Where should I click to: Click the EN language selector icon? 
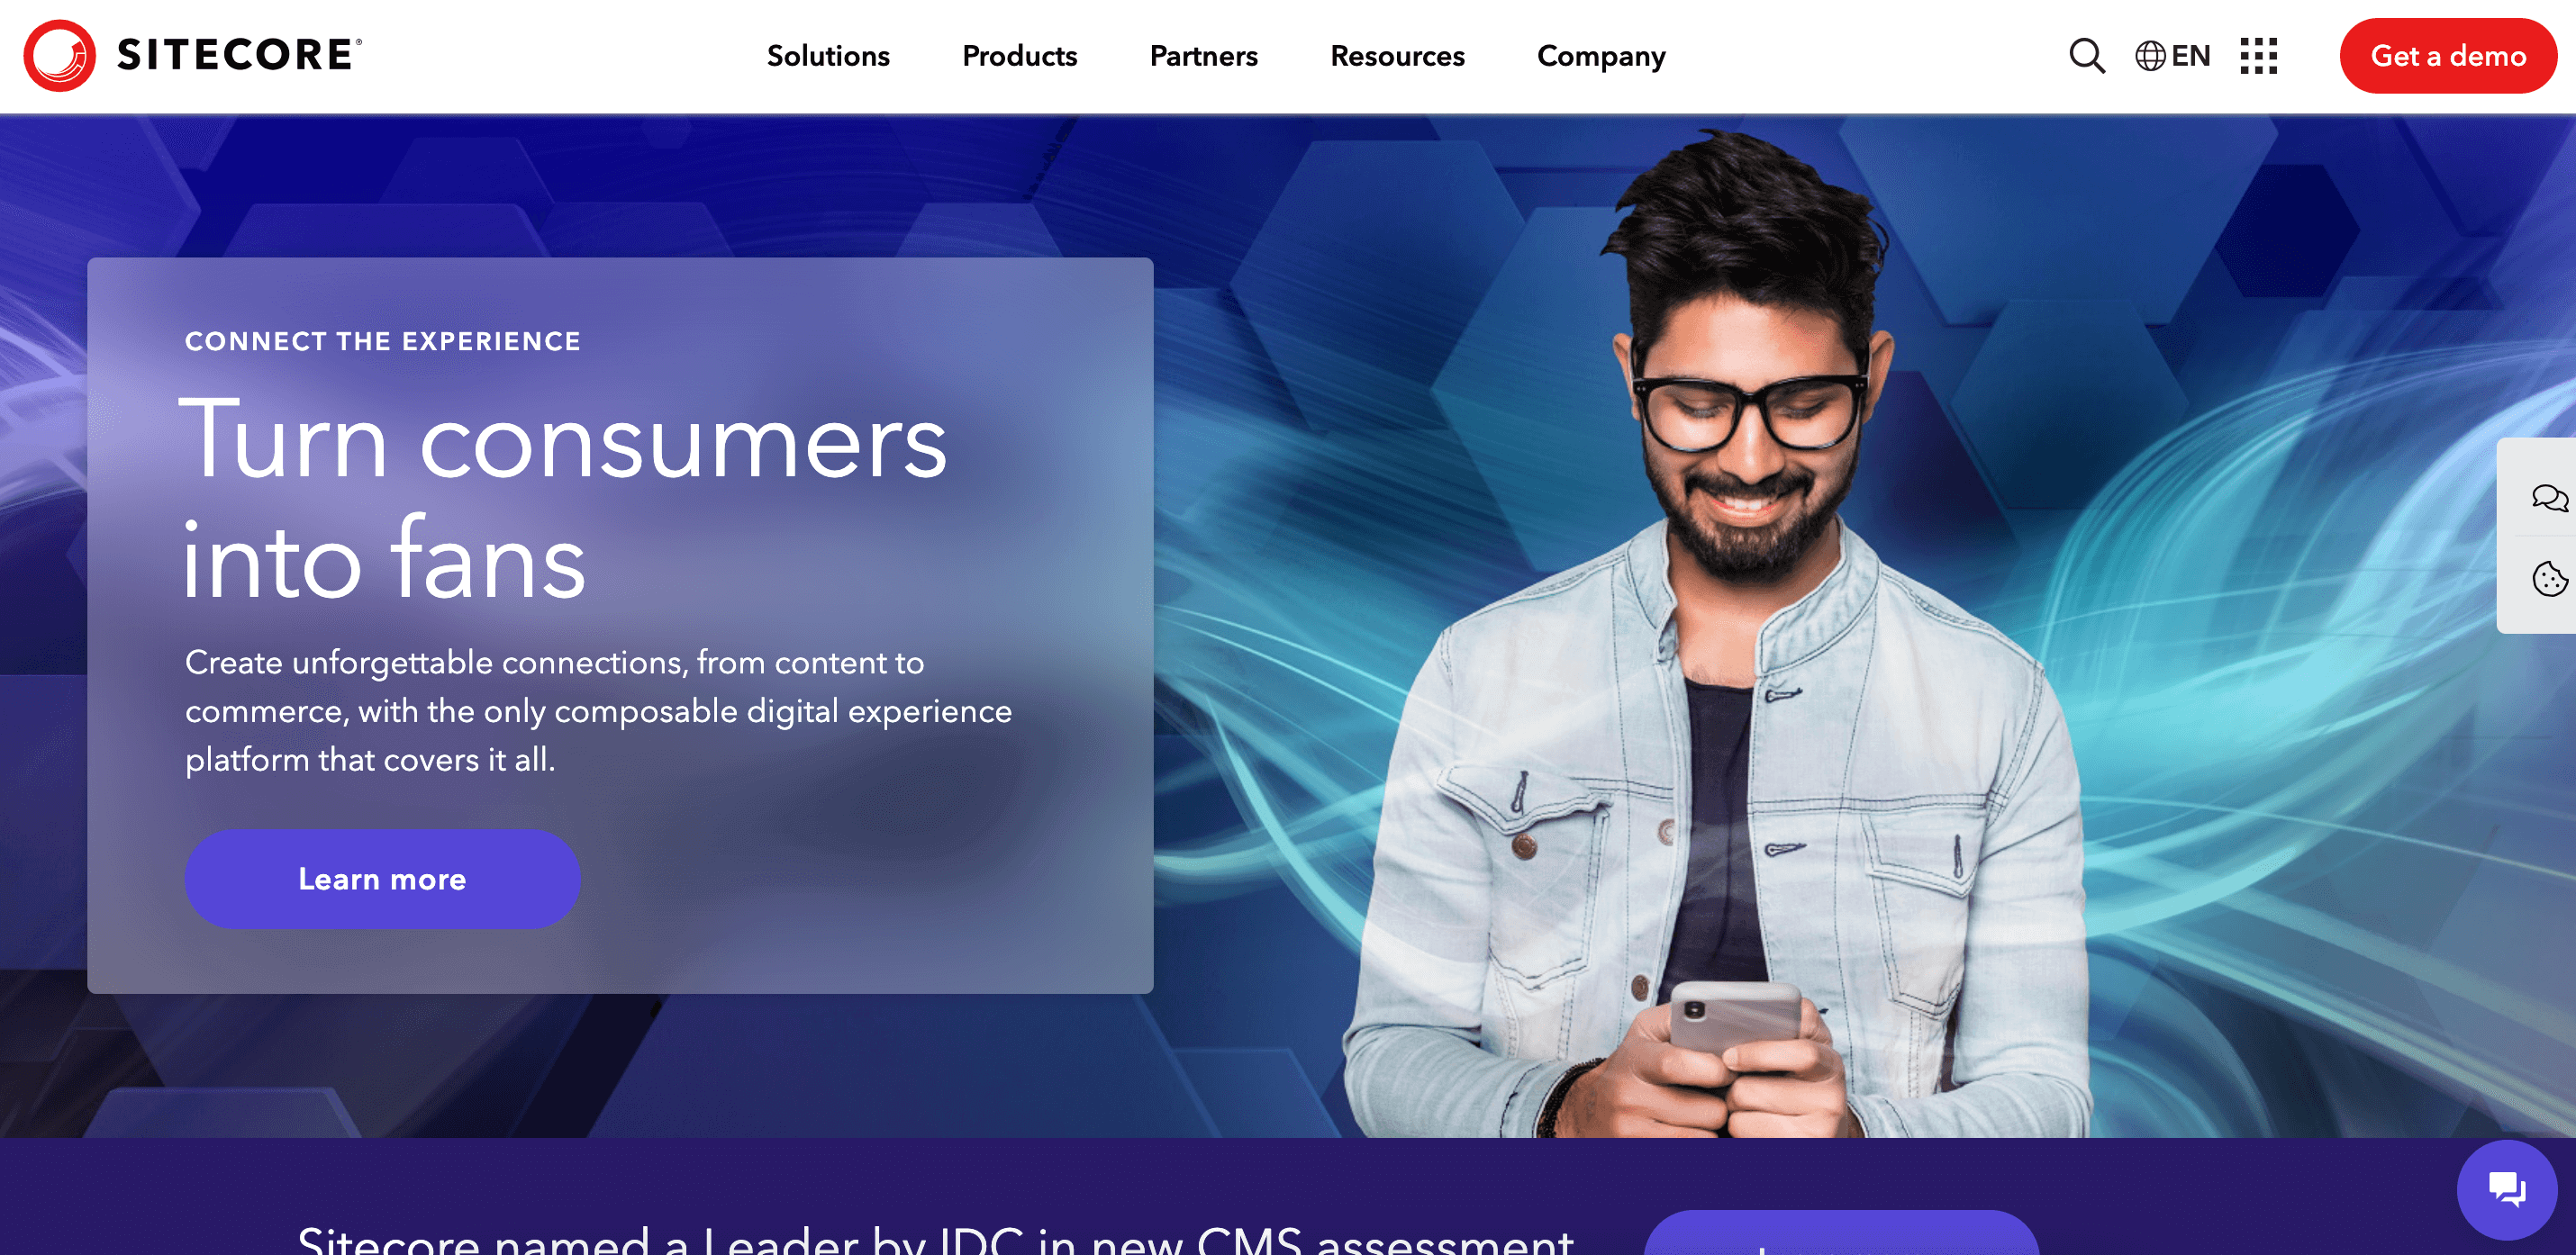click(x=2172, y=56)
